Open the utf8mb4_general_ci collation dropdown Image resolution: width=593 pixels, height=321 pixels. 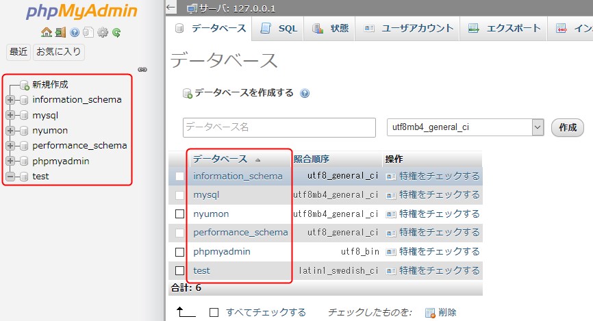tap(465, 127)
